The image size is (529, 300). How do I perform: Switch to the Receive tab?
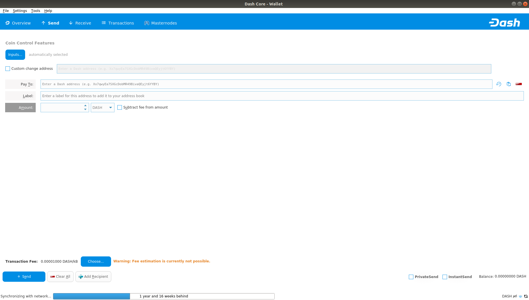tap(80, 23)
